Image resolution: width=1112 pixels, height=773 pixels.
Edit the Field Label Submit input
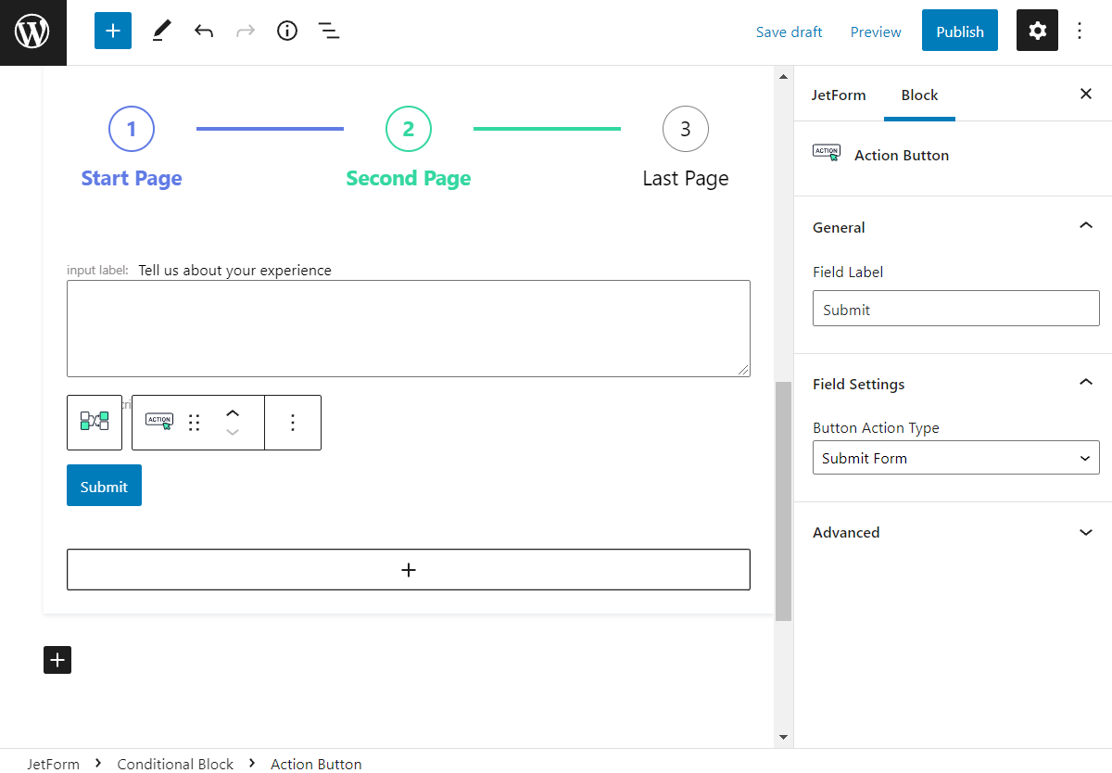click(955, 308)
